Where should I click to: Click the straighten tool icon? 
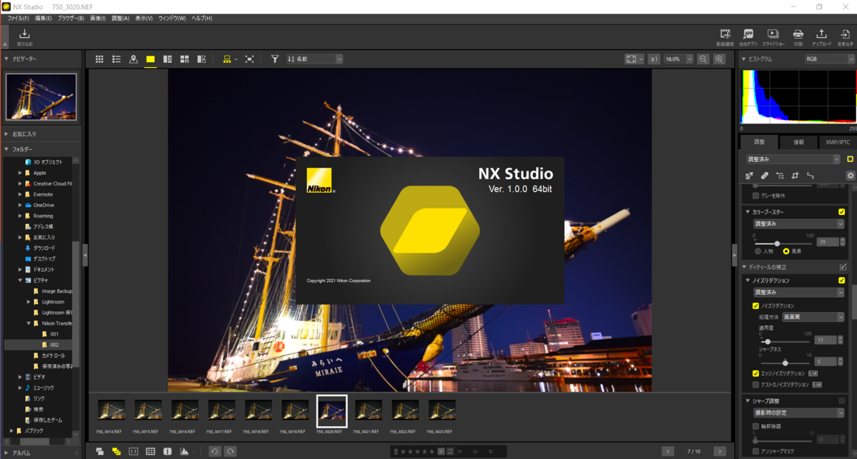(809, 176)
